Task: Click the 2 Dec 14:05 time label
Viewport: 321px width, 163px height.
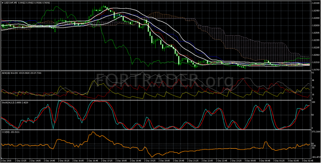Action: click(x=36, y=161)
